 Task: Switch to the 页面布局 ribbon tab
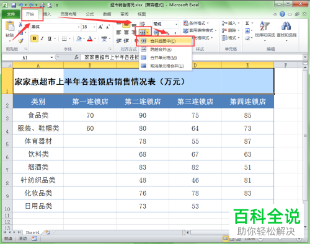click(68, 14)
